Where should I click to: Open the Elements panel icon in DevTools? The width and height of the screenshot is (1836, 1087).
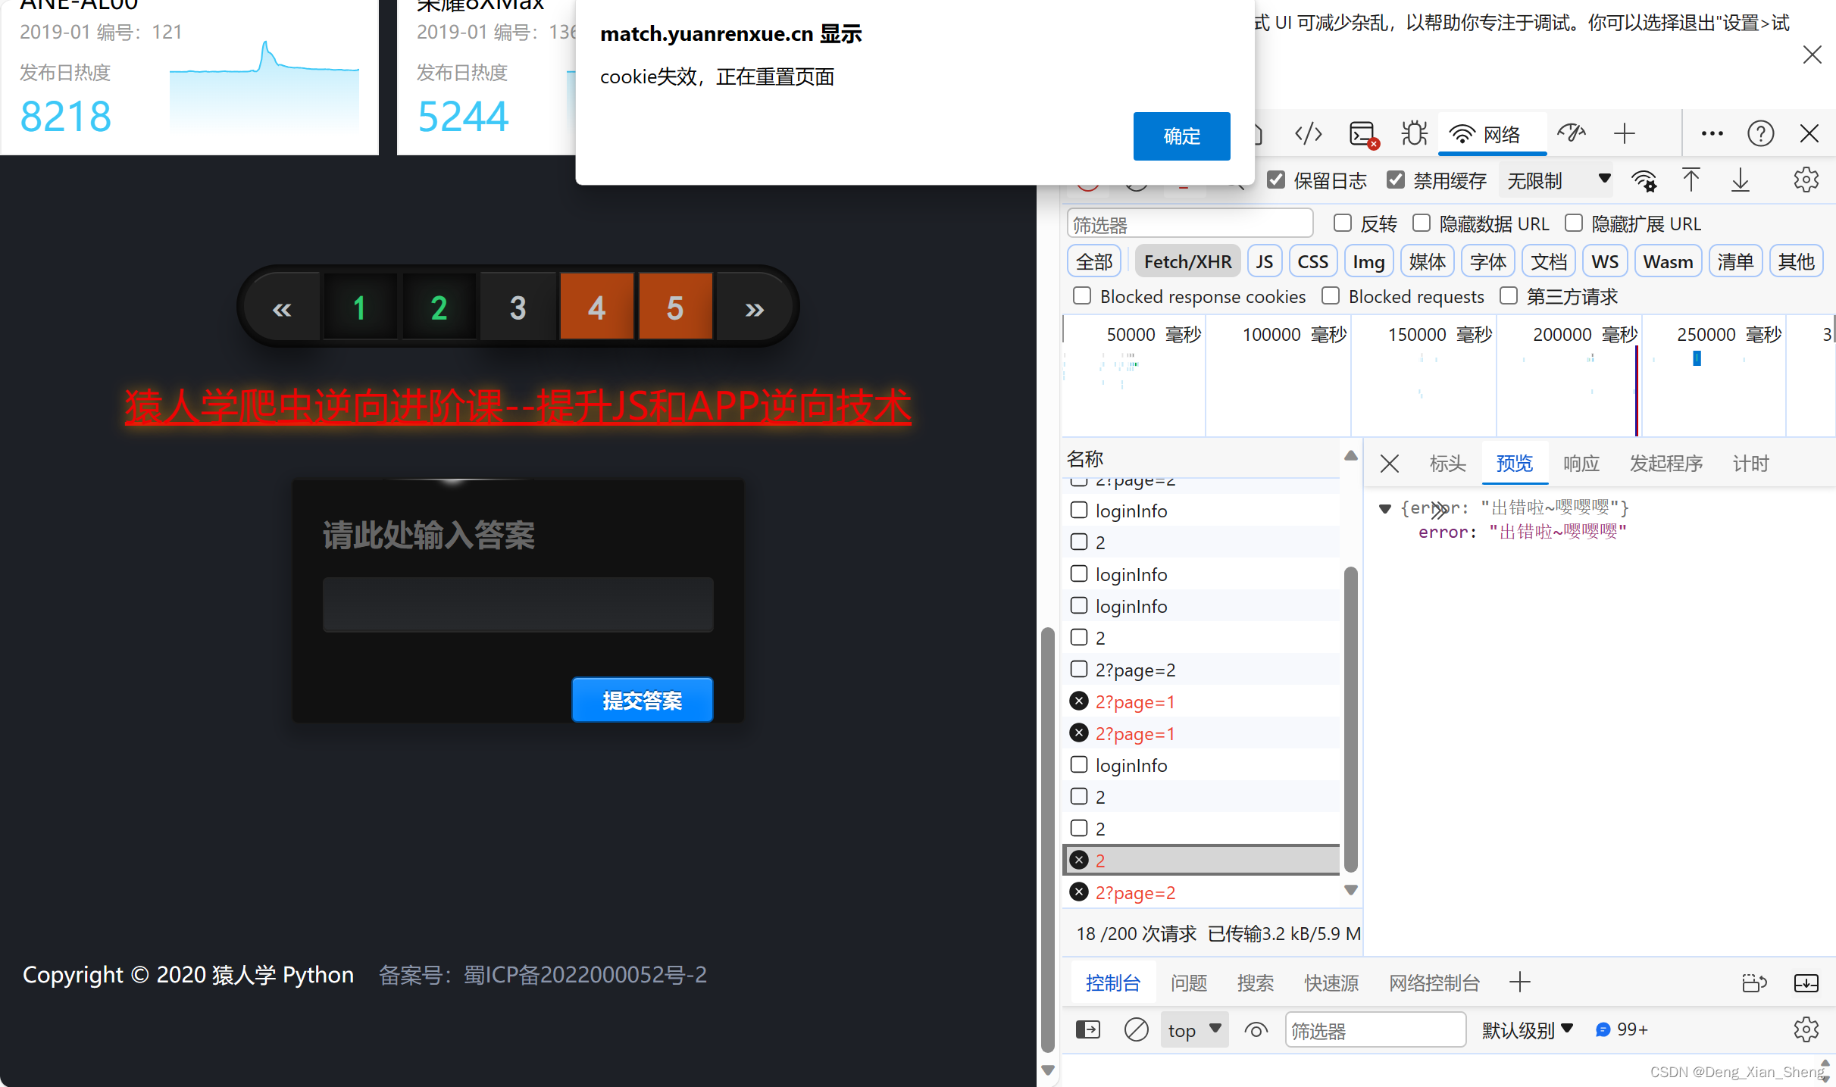tap(1309, 134)
